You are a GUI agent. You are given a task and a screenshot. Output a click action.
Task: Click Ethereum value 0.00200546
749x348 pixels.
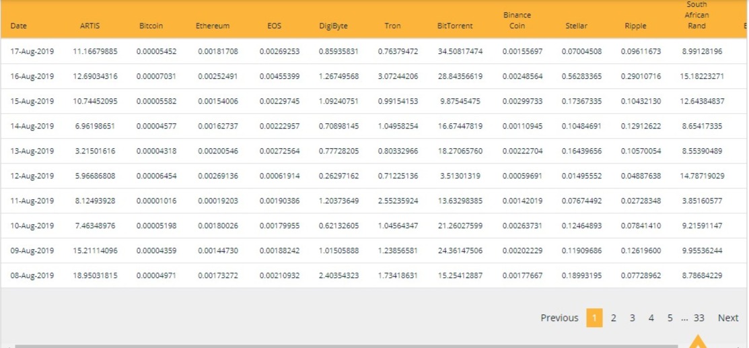pyautogui.click(x=218, y=151)
